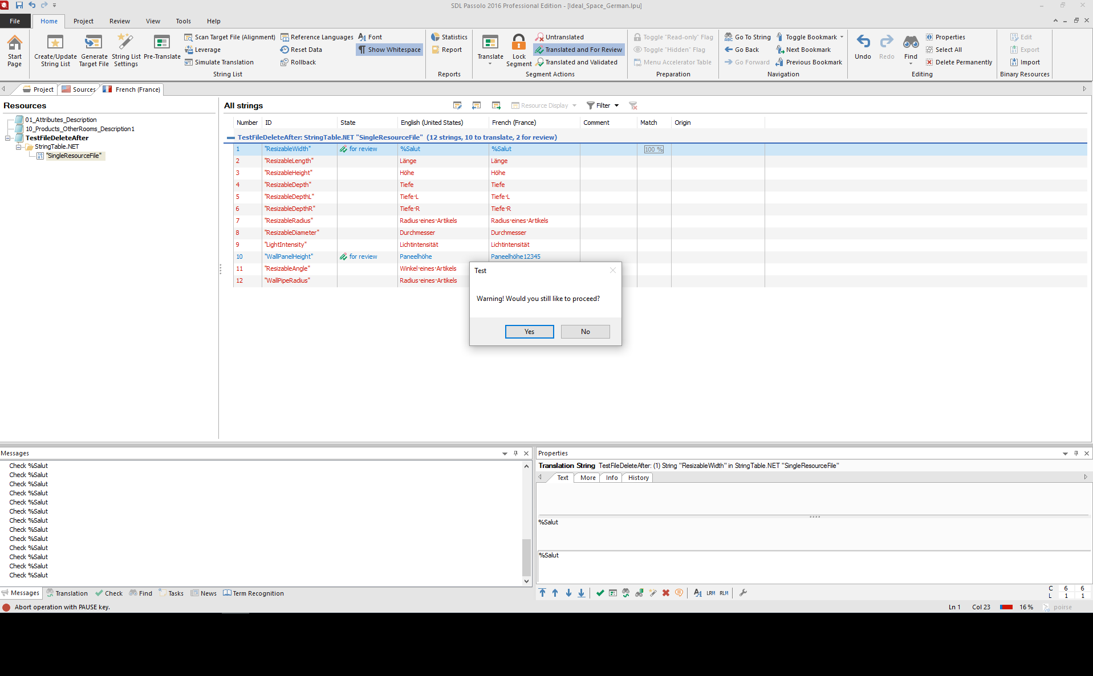Open the File menu
Screen dimensions: 1093x676
pyautogui.click(x=15, y=21)
